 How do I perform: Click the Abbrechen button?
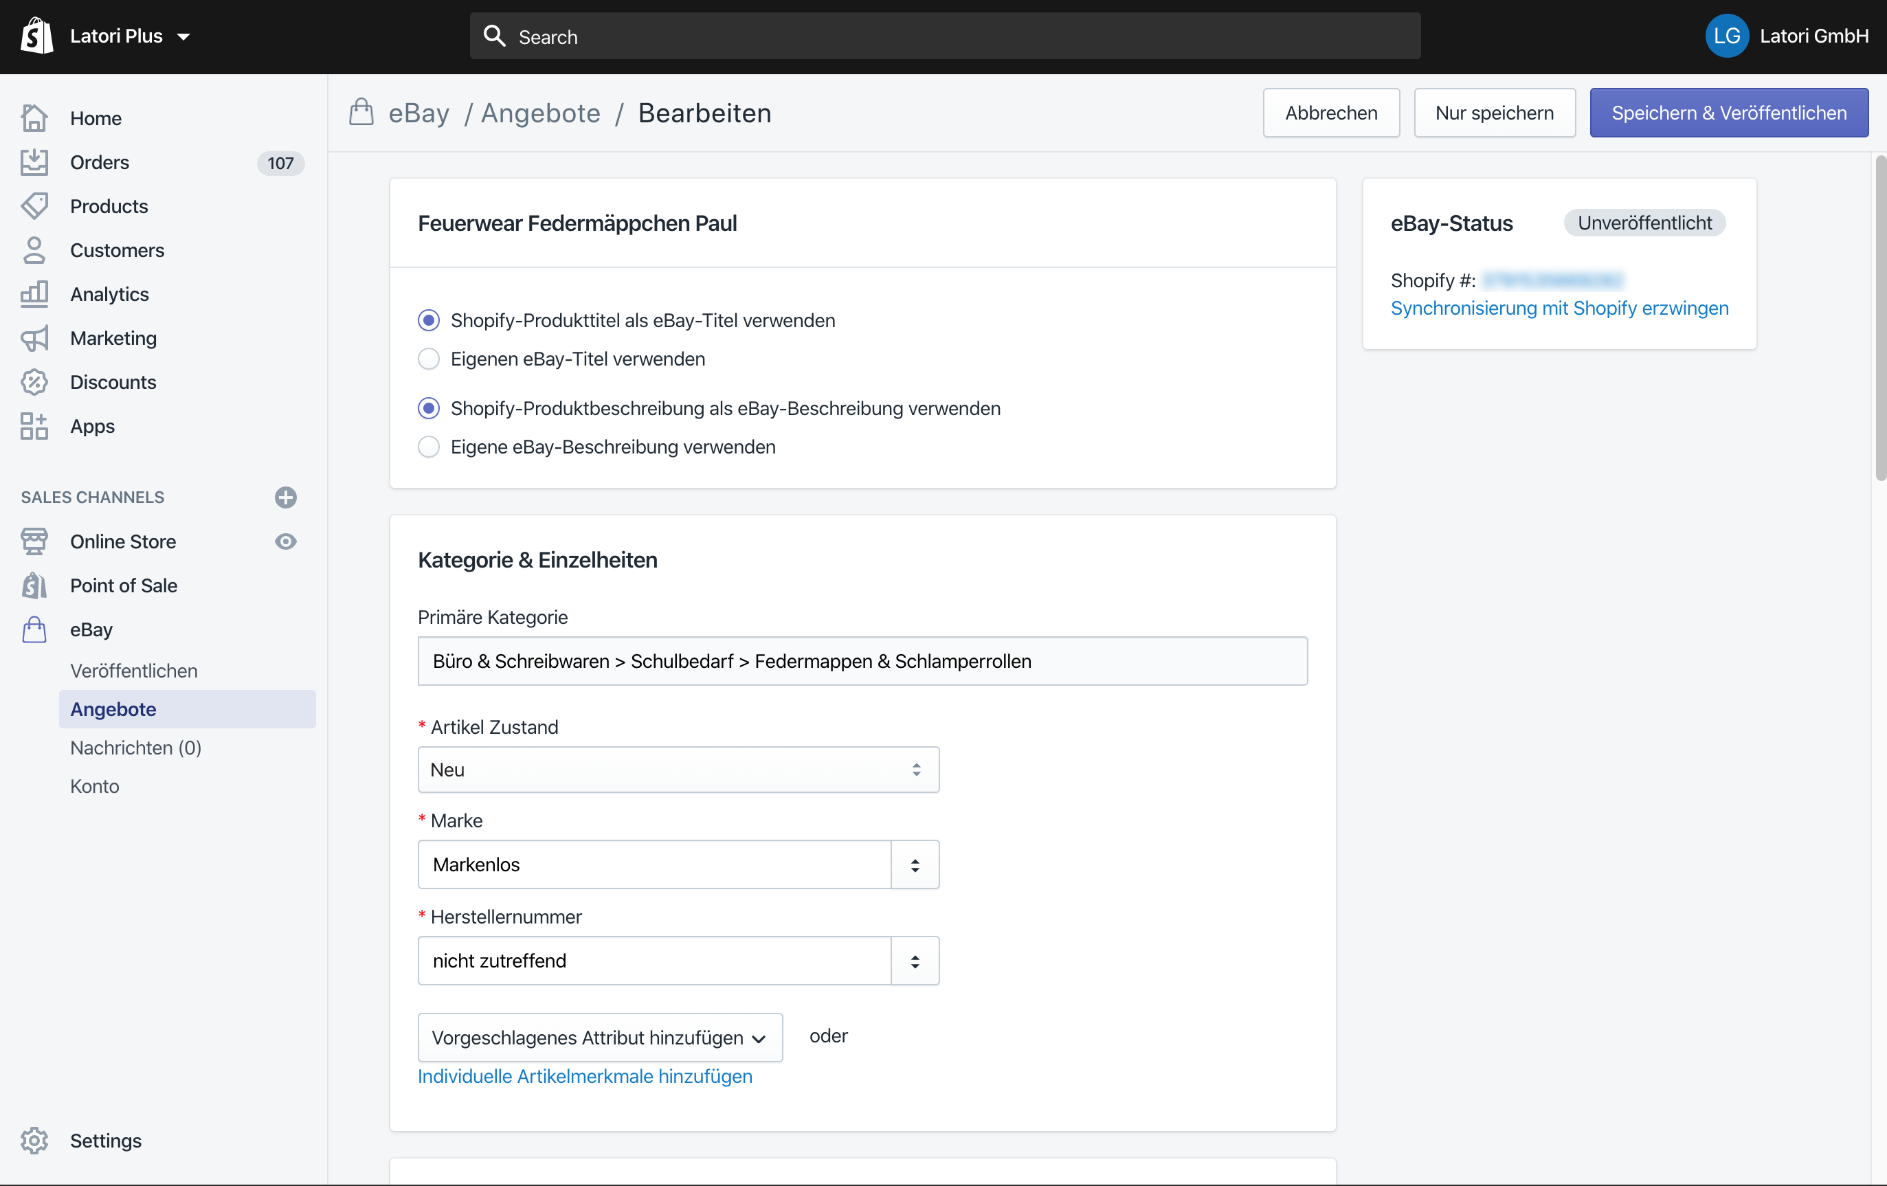(1330, 113)
